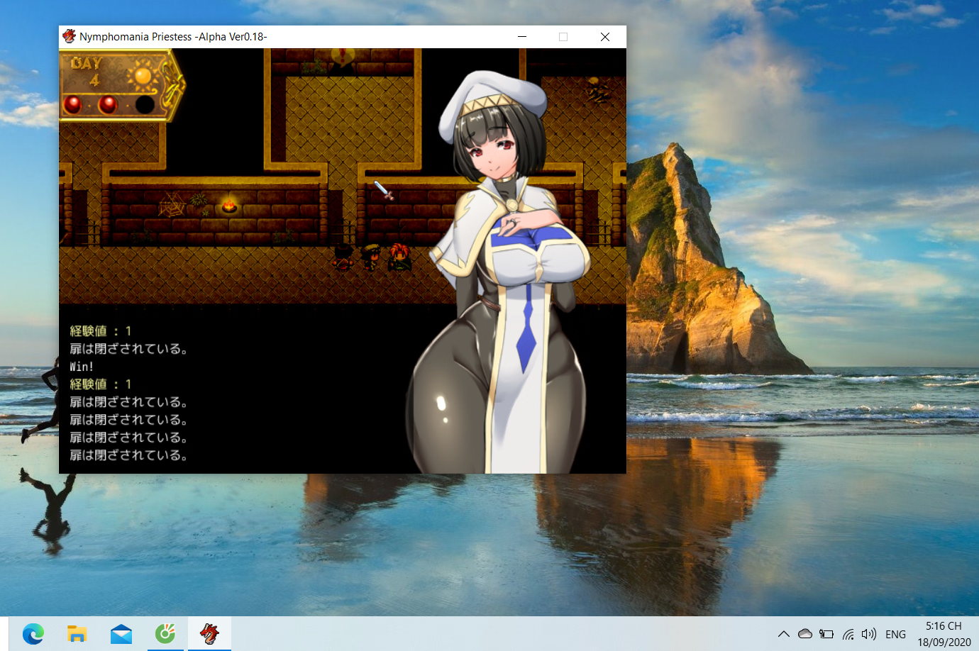
Task: Switch the ENG input language indicator
Action: tap(895, 635)
